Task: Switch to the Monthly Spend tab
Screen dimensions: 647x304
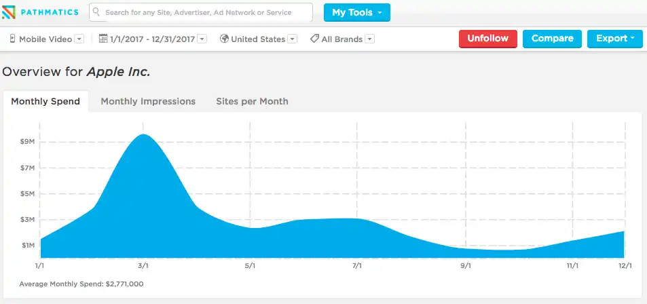Action: click(x=45, y=102)
